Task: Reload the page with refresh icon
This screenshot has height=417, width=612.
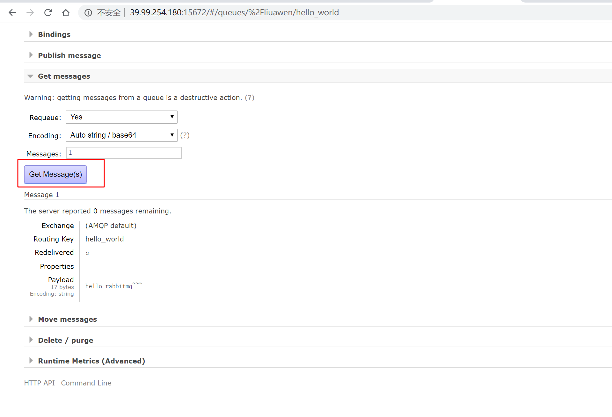Action: pos(48,13)
